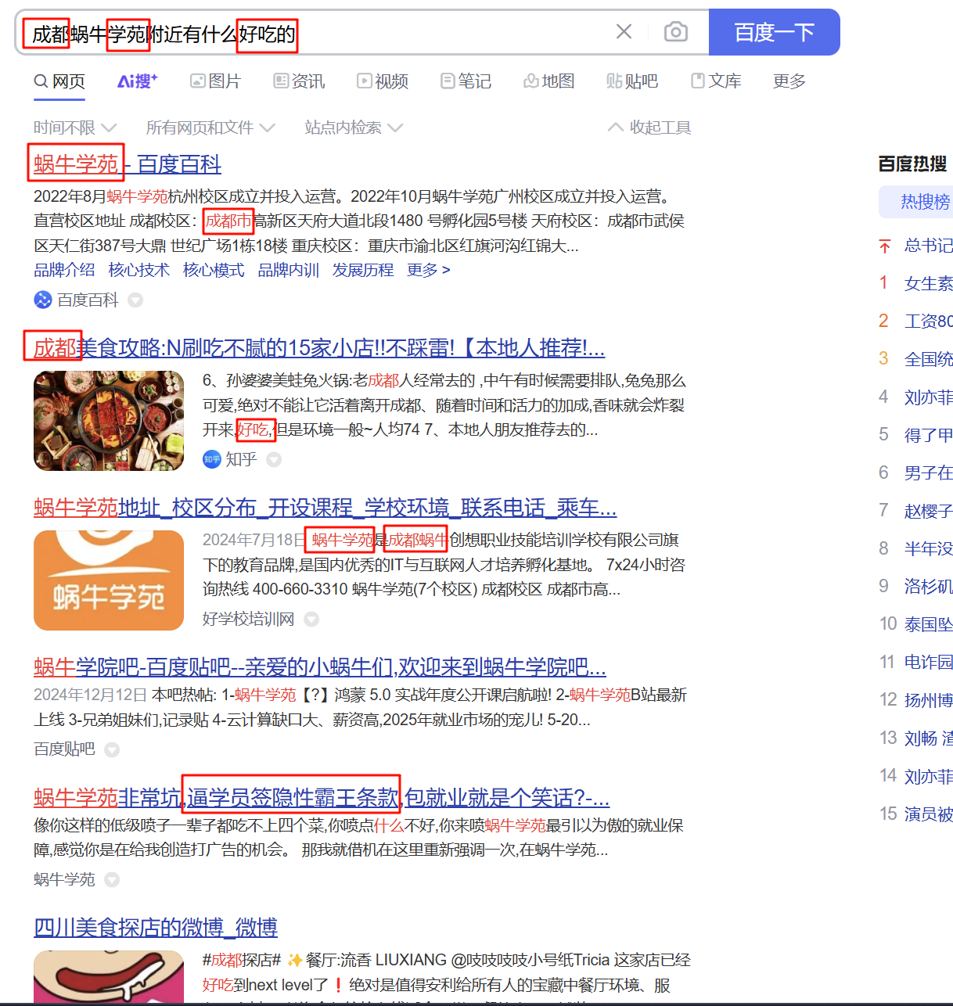This screenshot has width=953, height=1006.
Task: Expand the 站点内检索 dropdown
Action: 354,128
